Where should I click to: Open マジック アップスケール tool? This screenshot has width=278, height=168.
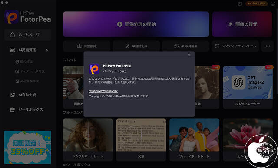pyautogui.click(x=235, y=46)
